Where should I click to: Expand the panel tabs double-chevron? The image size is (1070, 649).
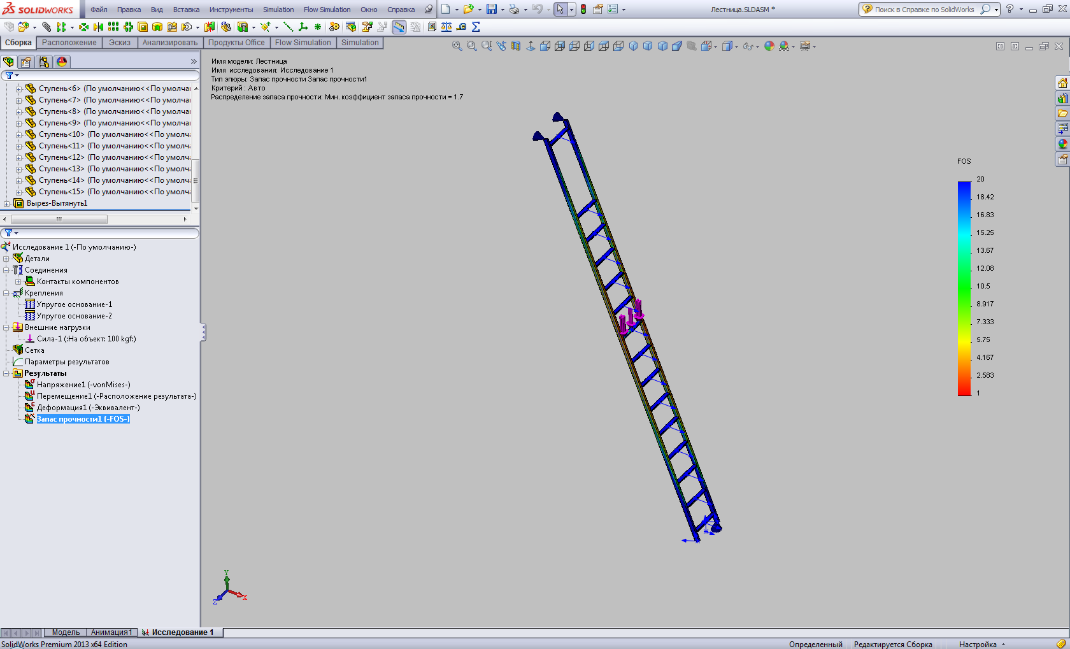click(194, 62)
